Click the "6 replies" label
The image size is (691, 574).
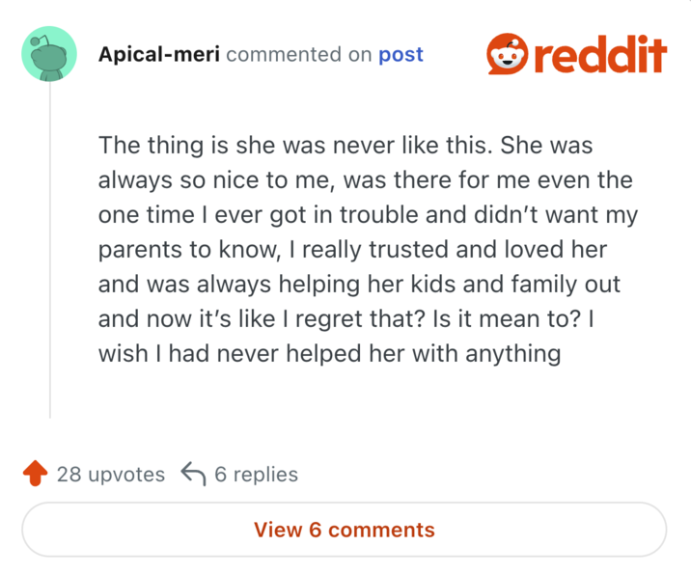pos(257,474)
